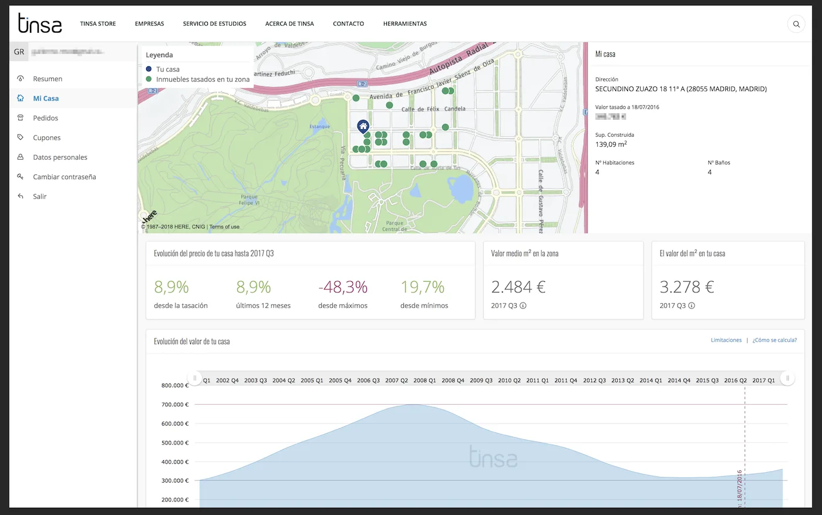Click the Pedidos sidebar icon
The width and height of the screenshot is (822, 515).
[21, 118]
